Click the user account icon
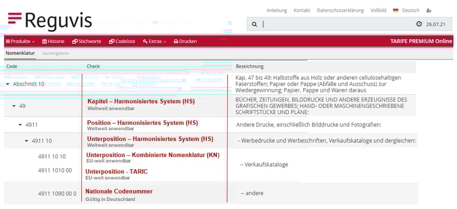Image resolution: width=457 pixels, height=209 pixels. click(429, 10)
